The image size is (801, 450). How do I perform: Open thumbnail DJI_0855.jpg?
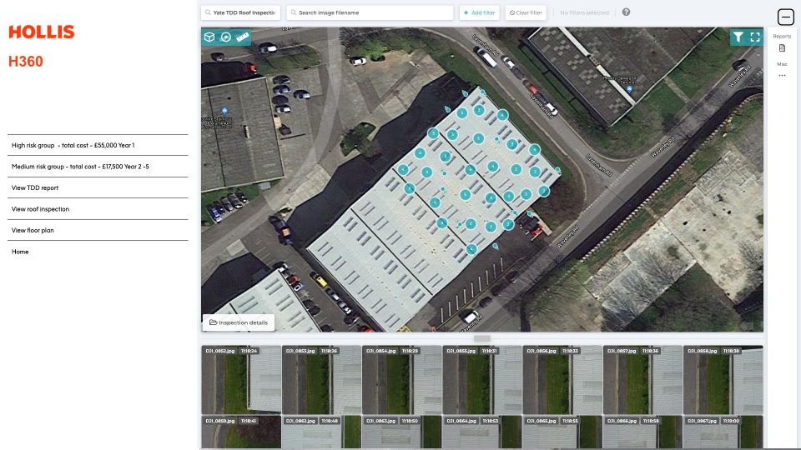(x=482, y=380)
